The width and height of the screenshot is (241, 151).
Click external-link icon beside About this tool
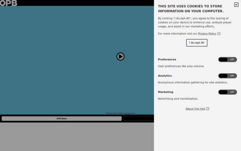tap(208, 109)
